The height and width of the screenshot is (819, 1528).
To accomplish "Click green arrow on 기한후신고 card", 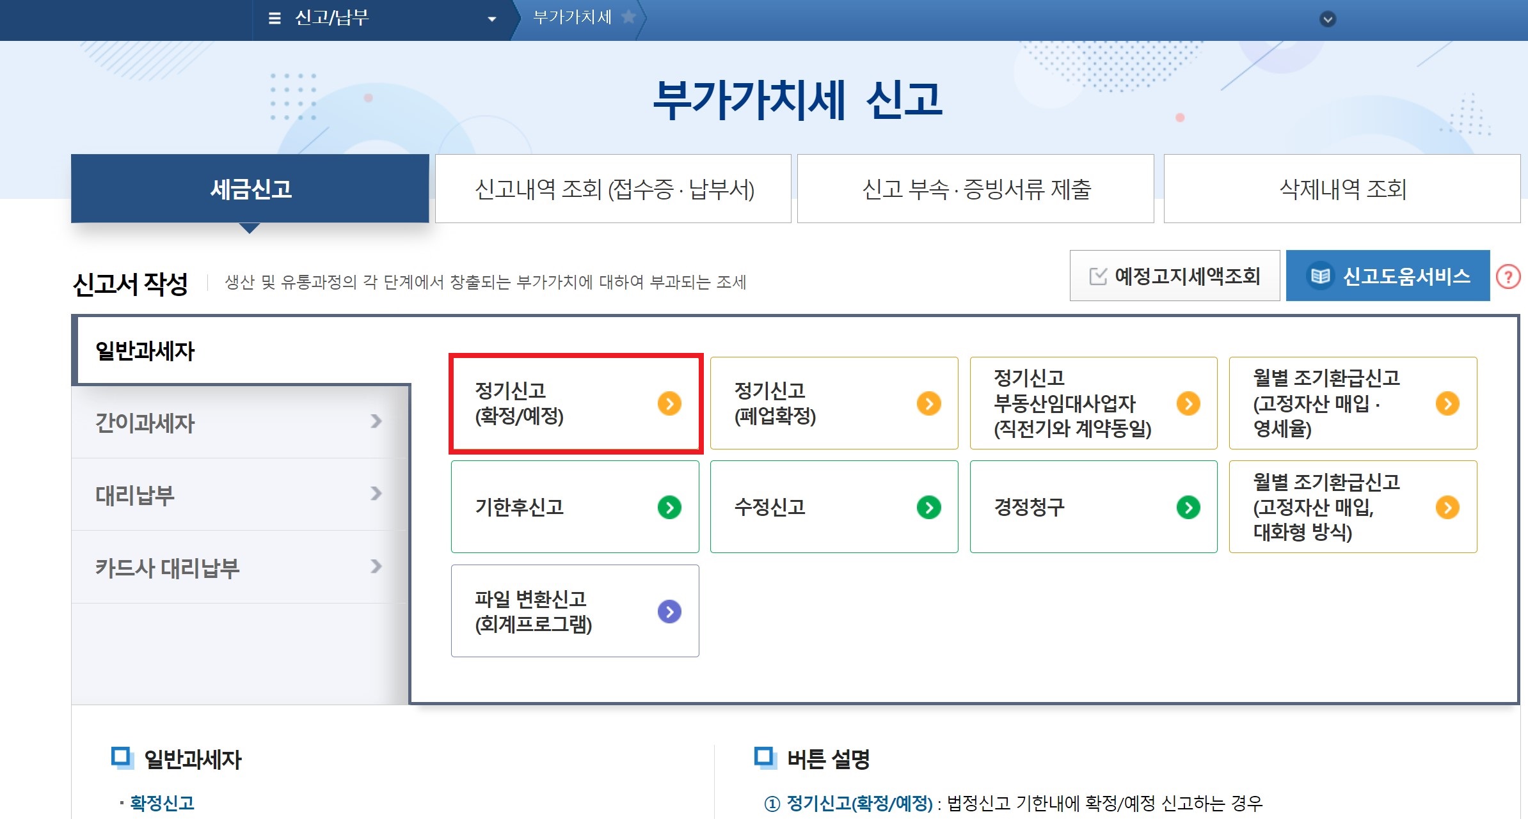I will click(669, 508).
